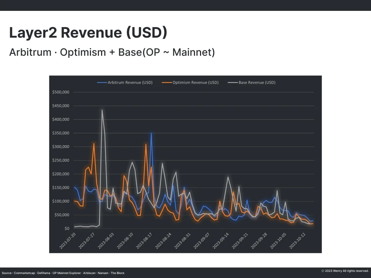The width and height of the screenshot is (371, 278).
Task: Click the $100,000 y-axis label
Action: (61, 201)
